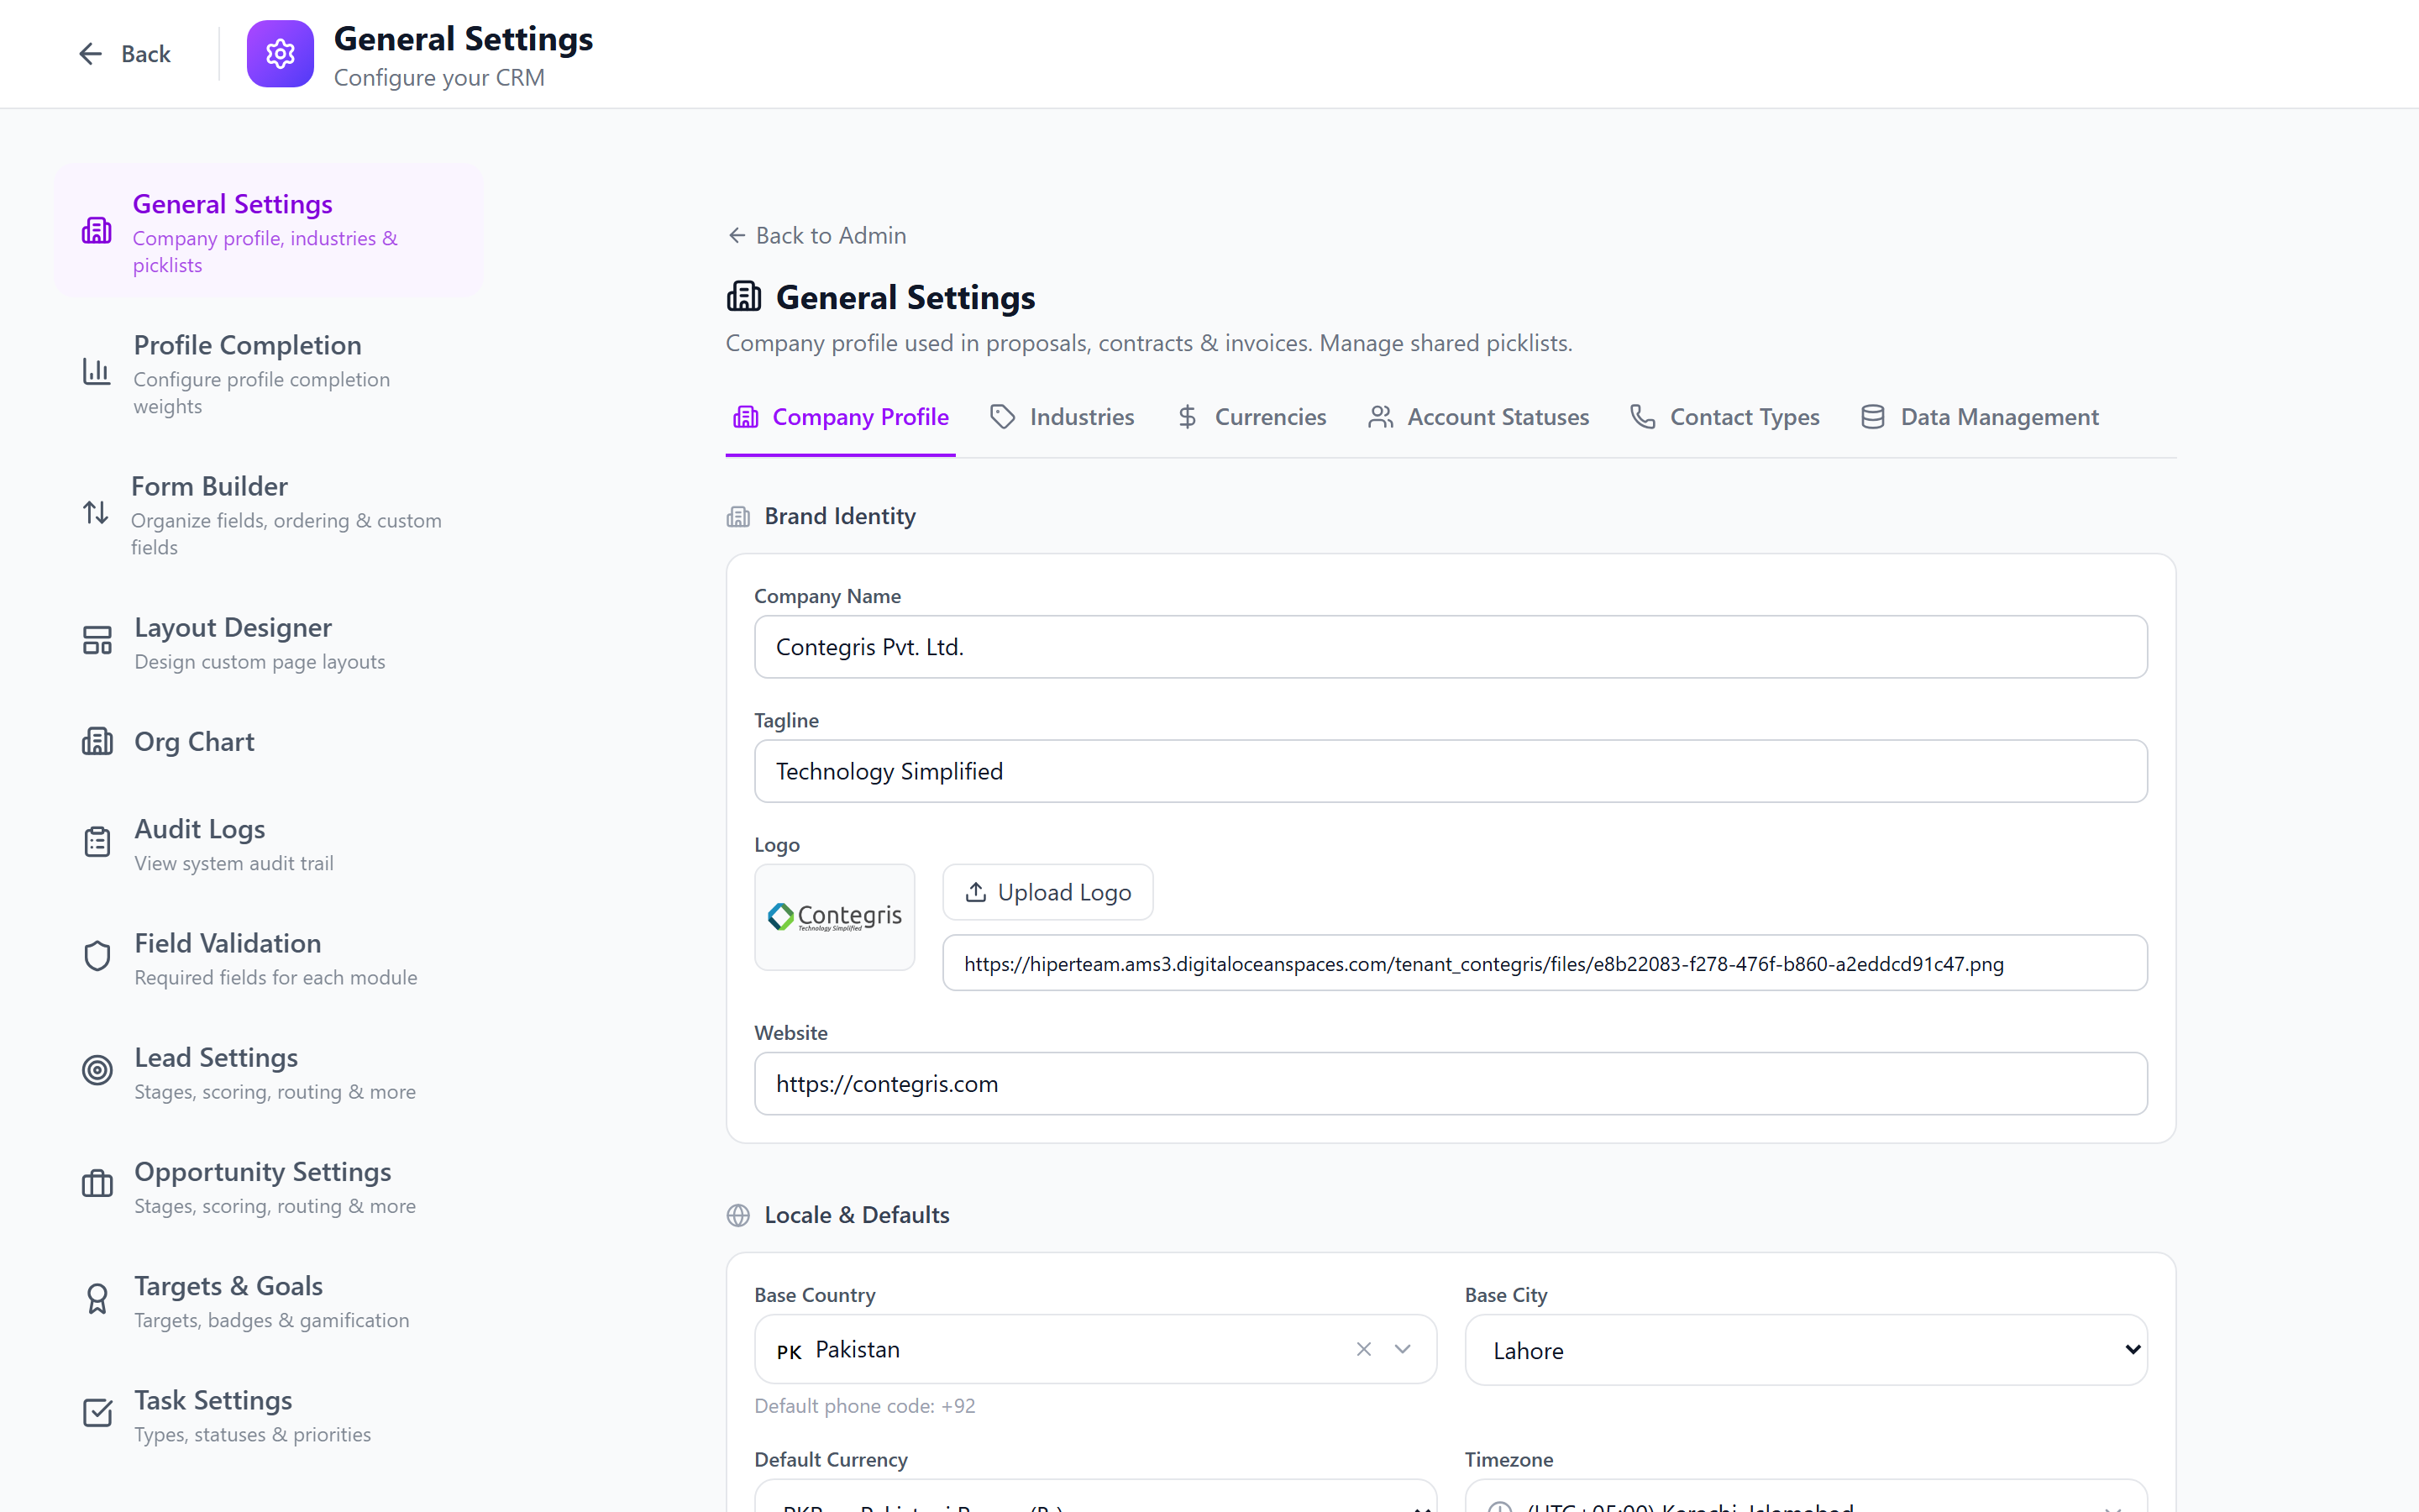Click the General Settings sidebar building icon
The height and width of the screenshot is (1512, 2419).
[x=97, y=231]
